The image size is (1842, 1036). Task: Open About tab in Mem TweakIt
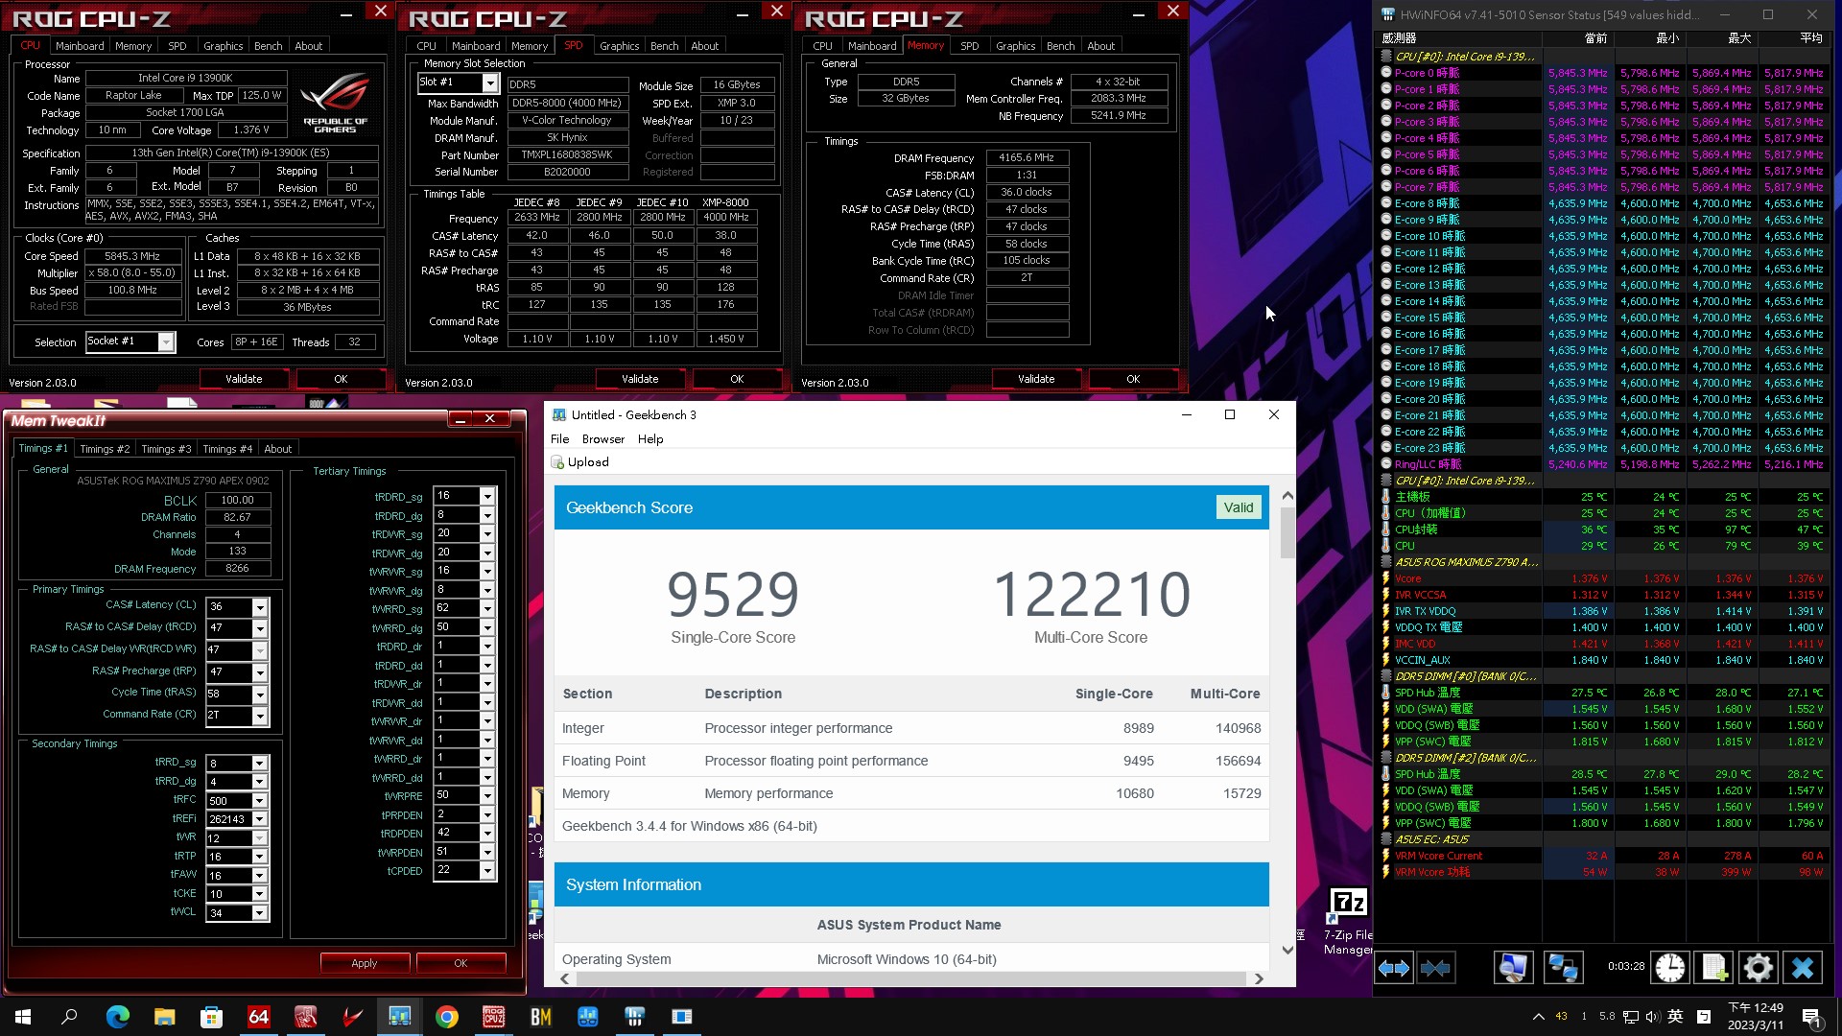[x=278, y=449]
